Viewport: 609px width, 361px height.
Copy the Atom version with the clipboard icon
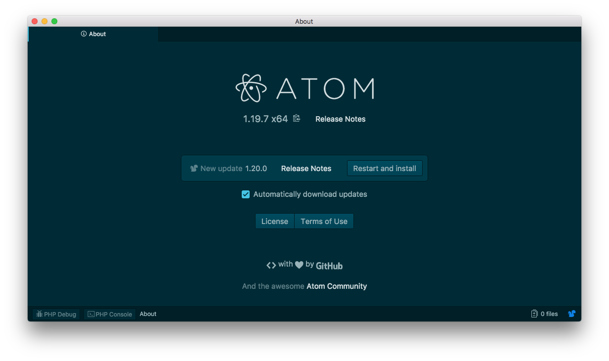click(x=297, y=118)
